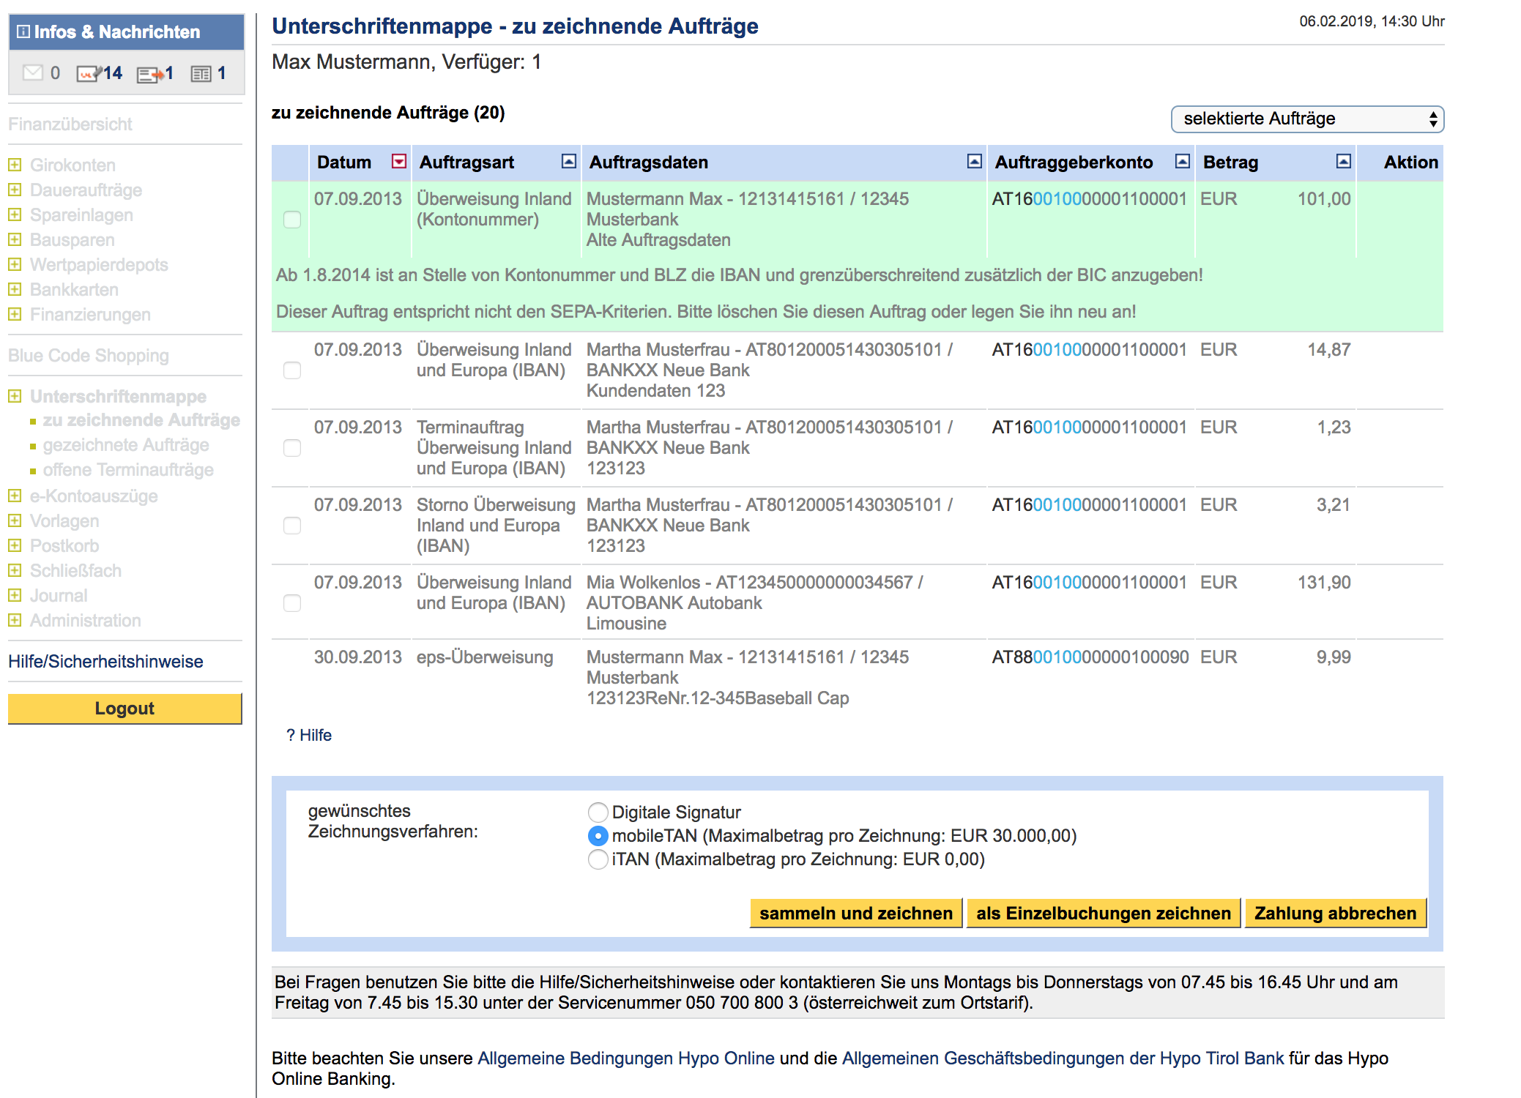Screen dimensions: 1521x1098
Task: Open pending signatures icon showing 14
Action: (89, 74)
